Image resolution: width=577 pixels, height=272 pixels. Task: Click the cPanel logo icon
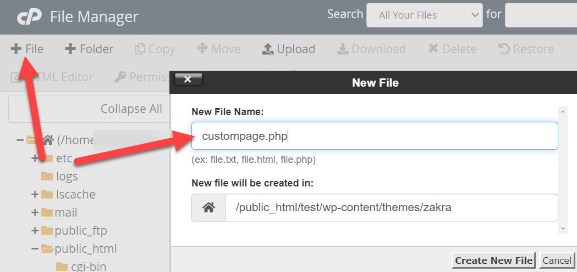tap(29, 16)
